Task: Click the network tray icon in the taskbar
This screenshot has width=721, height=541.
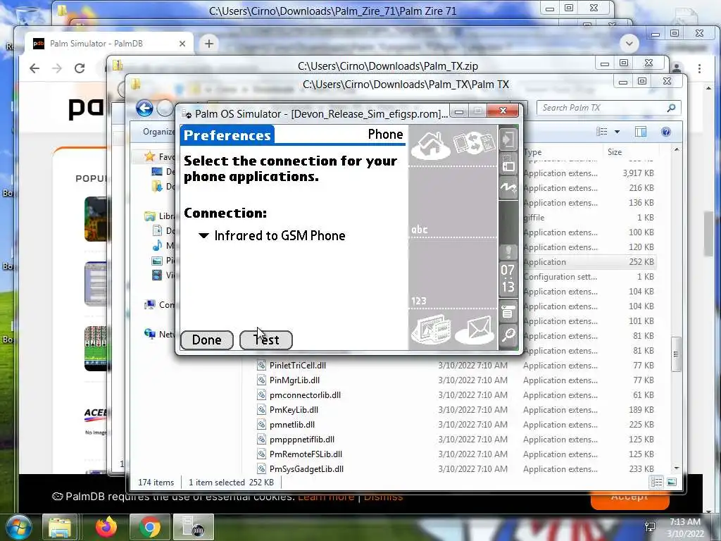Action: click(651, 527)
